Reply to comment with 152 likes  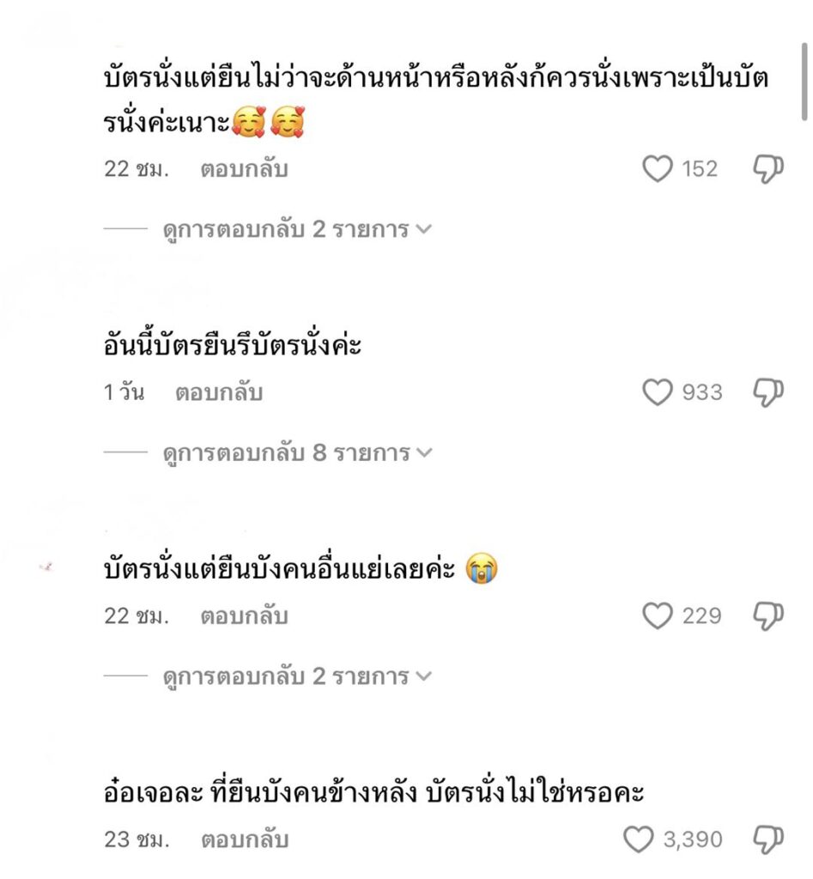pos(244,170)
